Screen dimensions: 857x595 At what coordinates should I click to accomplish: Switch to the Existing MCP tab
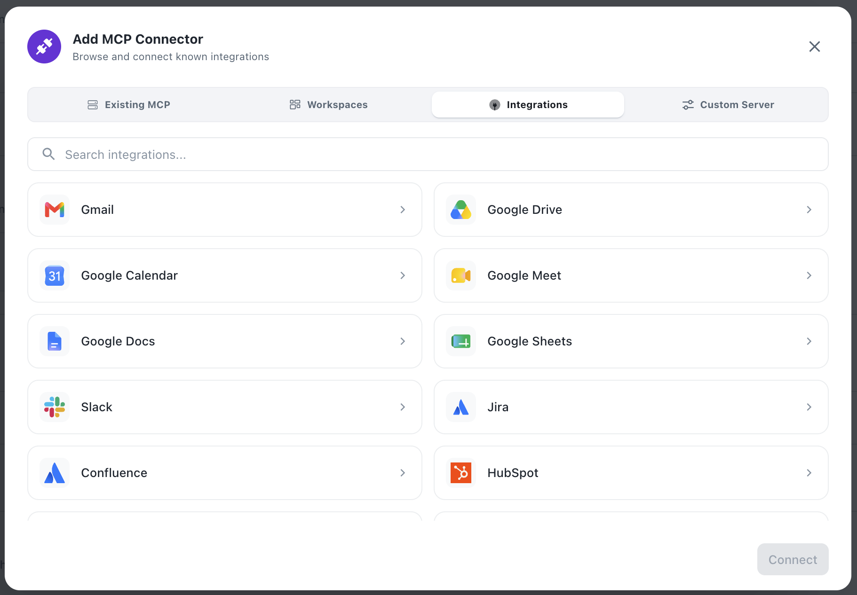click(x=128, y=105)
